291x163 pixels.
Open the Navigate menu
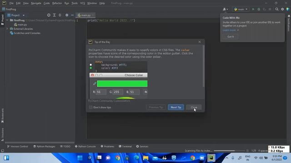[36, 3]
